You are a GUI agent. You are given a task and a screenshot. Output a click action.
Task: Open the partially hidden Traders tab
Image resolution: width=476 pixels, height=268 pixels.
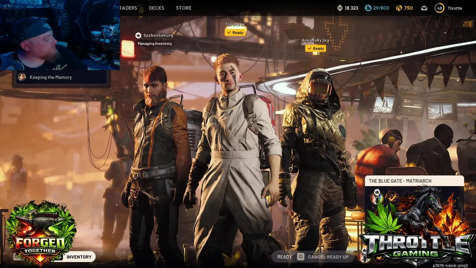pyautogui.click(x=128, y=8)
